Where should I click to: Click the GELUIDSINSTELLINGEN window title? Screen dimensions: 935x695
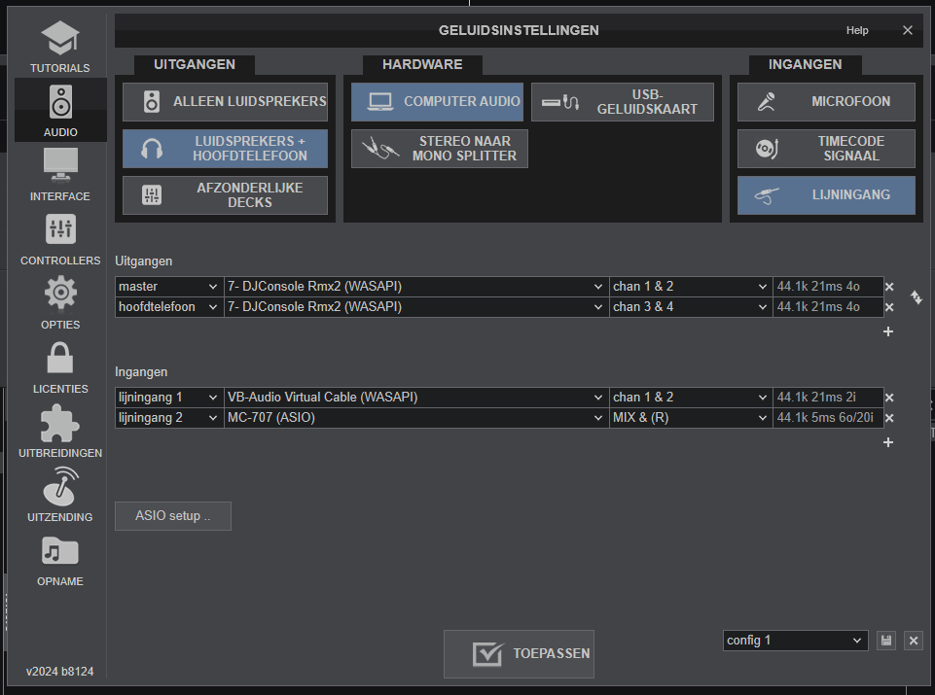pyautogui.click(x=519, y=30)
